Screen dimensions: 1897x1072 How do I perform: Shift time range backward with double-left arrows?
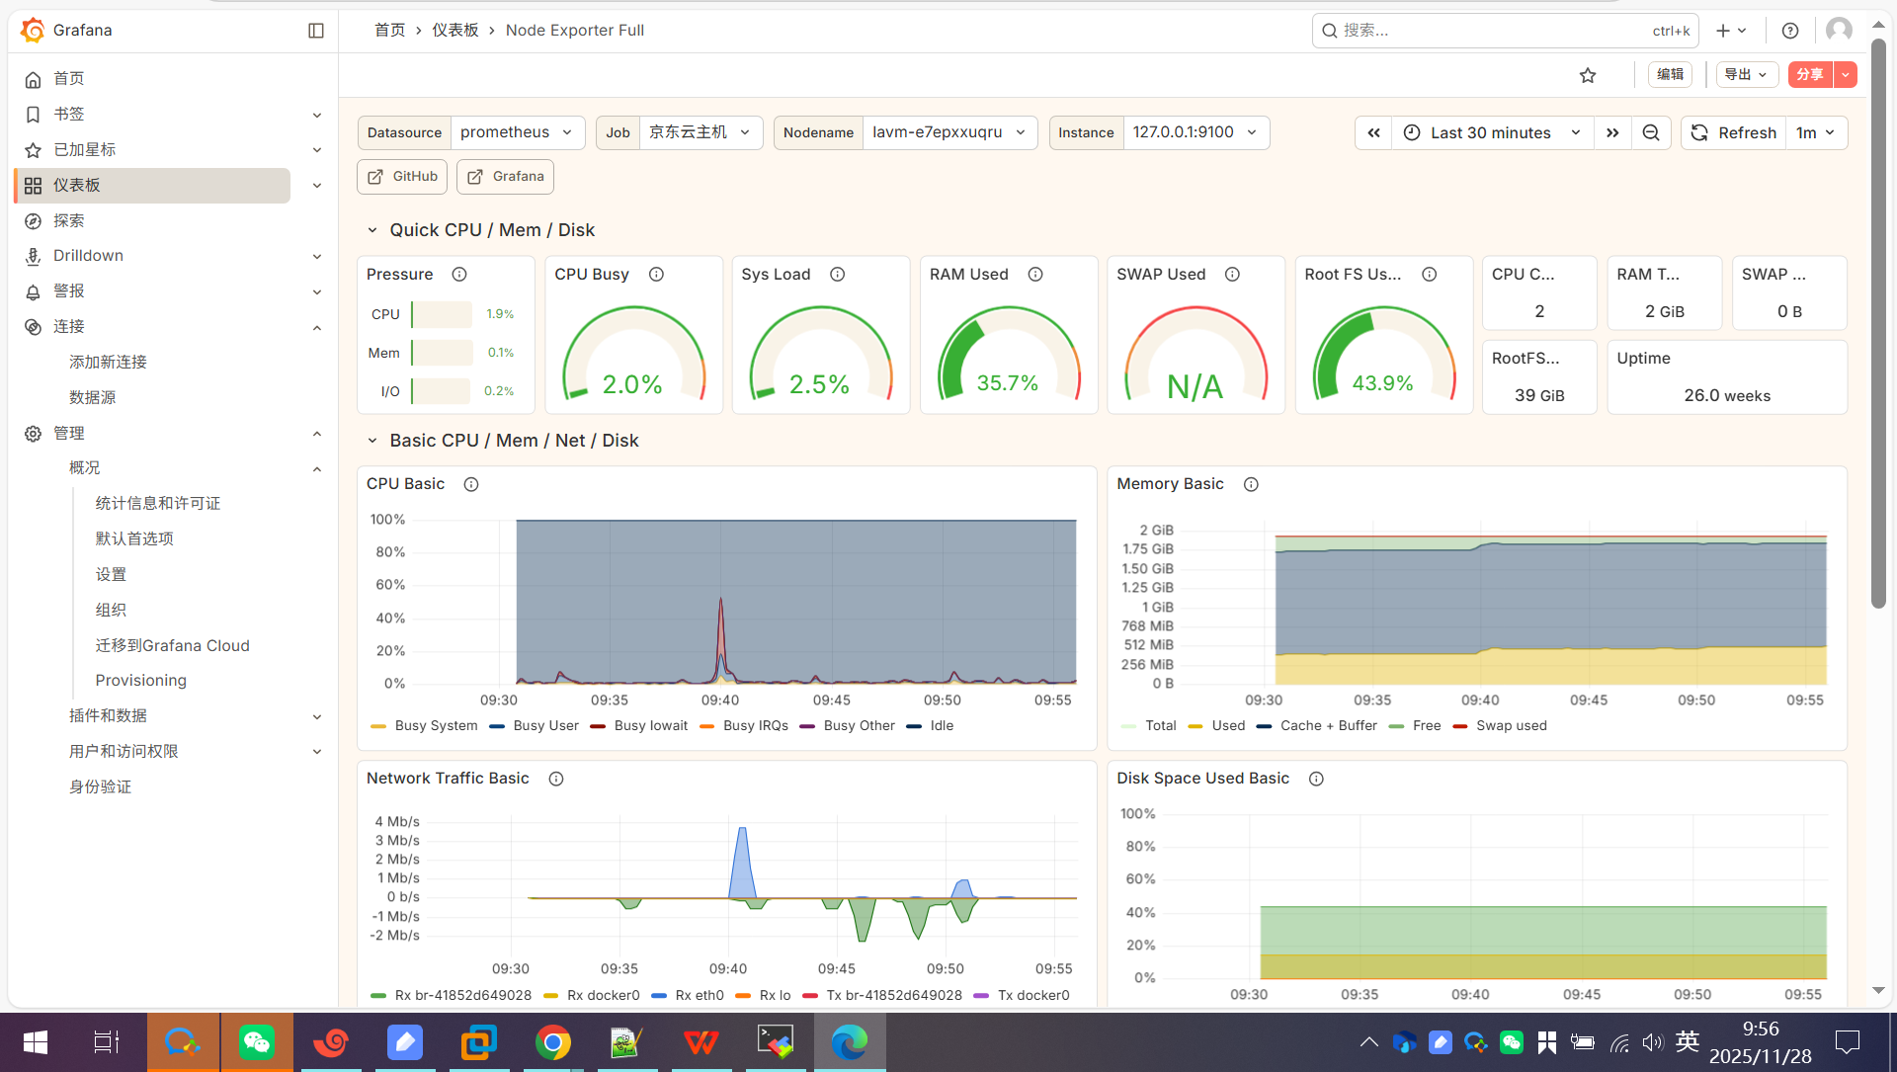pos(1373,132)
